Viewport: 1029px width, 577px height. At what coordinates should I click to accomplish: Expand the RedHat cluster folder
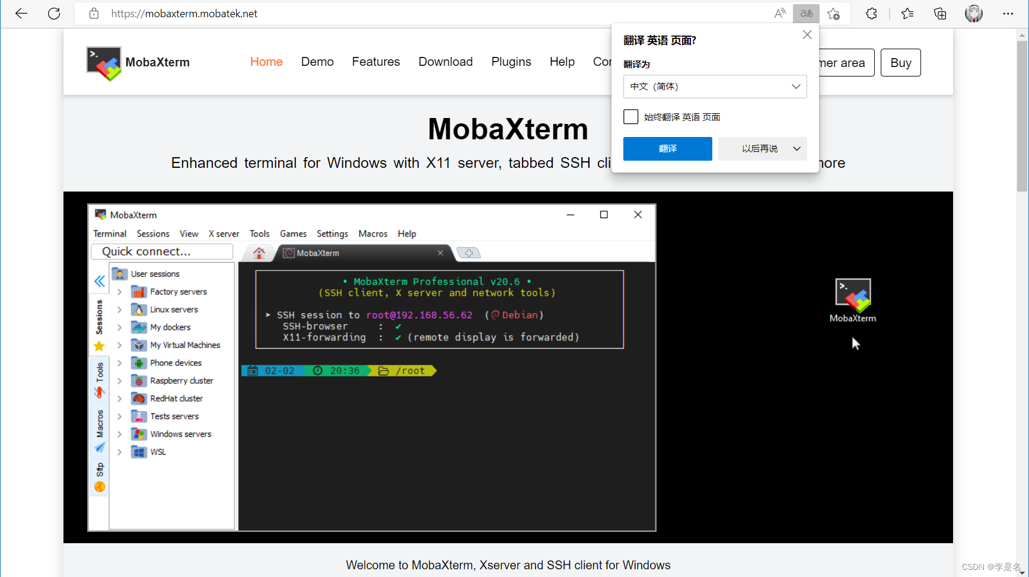point(119,399)
